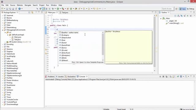Viewport: 196px width, 110px height.
Task: Click the Quick Access search field
Action: click(168, 9)
